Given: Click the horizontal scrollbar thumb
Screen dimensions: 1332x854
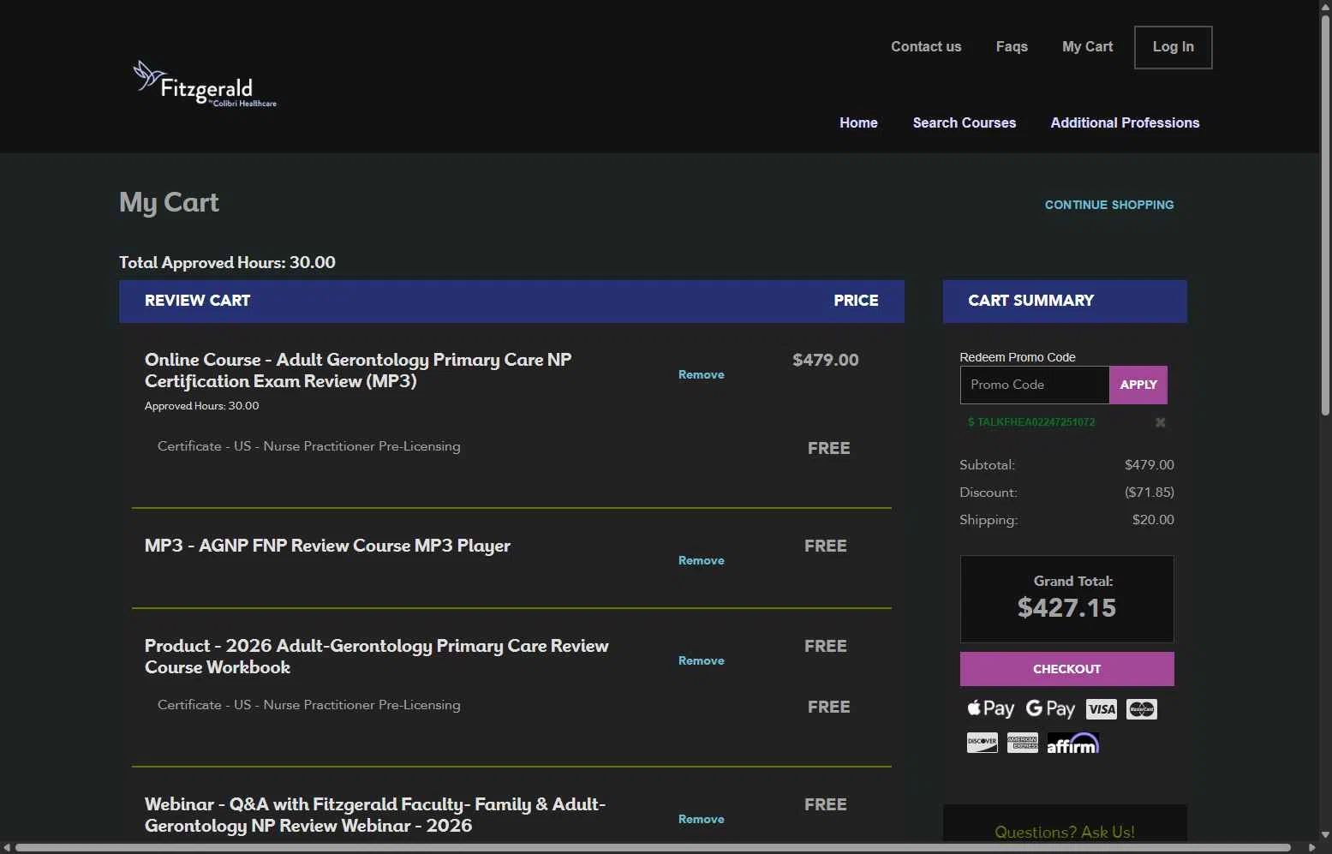Looking at the screenshot, I should point(653,847).
